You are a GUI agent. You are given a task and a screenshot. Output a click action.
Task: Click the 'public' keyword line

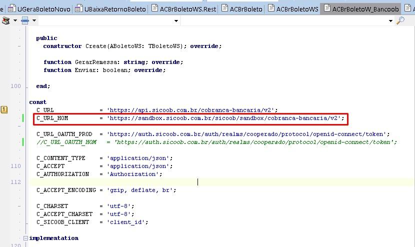[46, 38]
